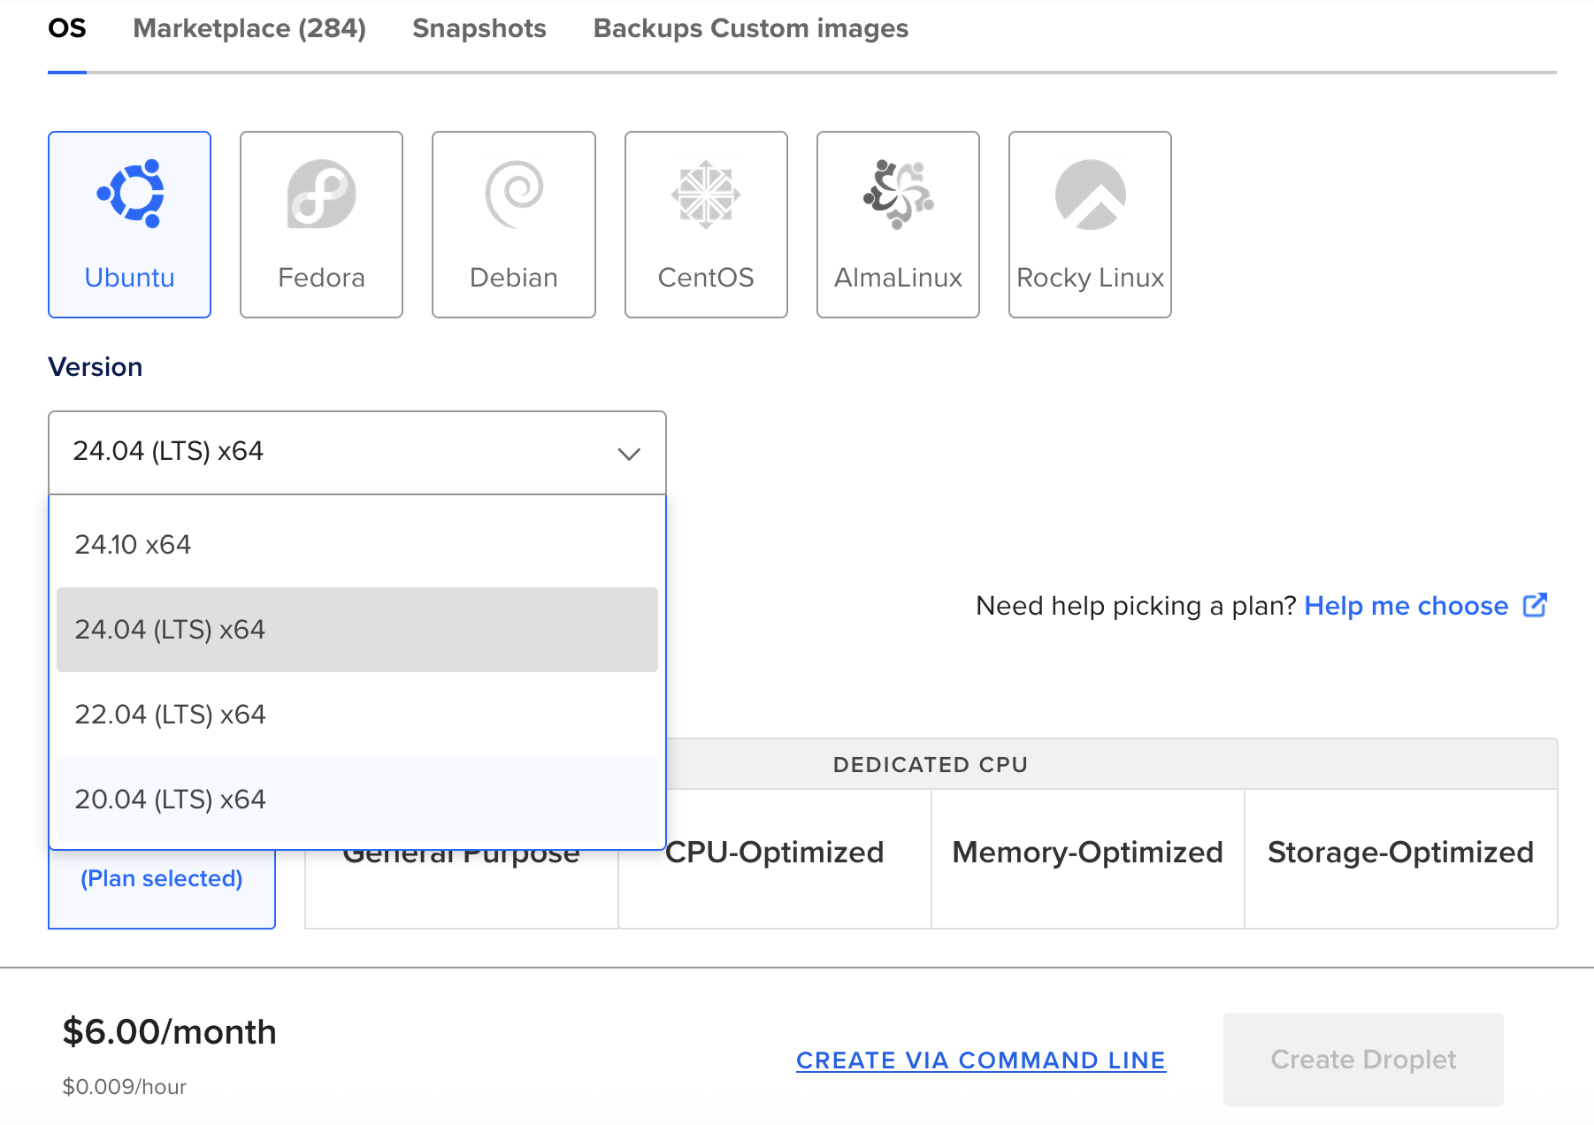Viewport: 1594px width, 1125px height.
Task: Click the Create Droplet button
Action: tap(1362, 1060)
